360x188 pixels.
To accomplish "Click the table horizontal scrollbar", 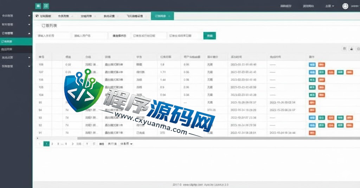I will pos(218,138).
